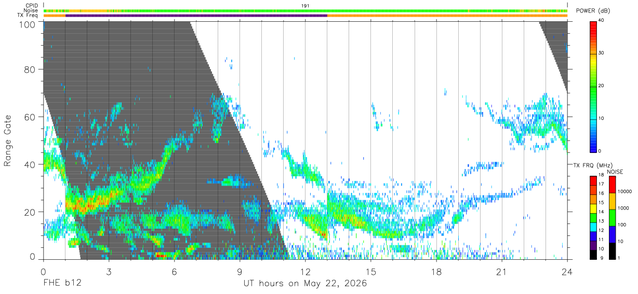The image size is (638, 294).
Task: Click the 80 tick on Range Gate axis
Action: point(31,69)
